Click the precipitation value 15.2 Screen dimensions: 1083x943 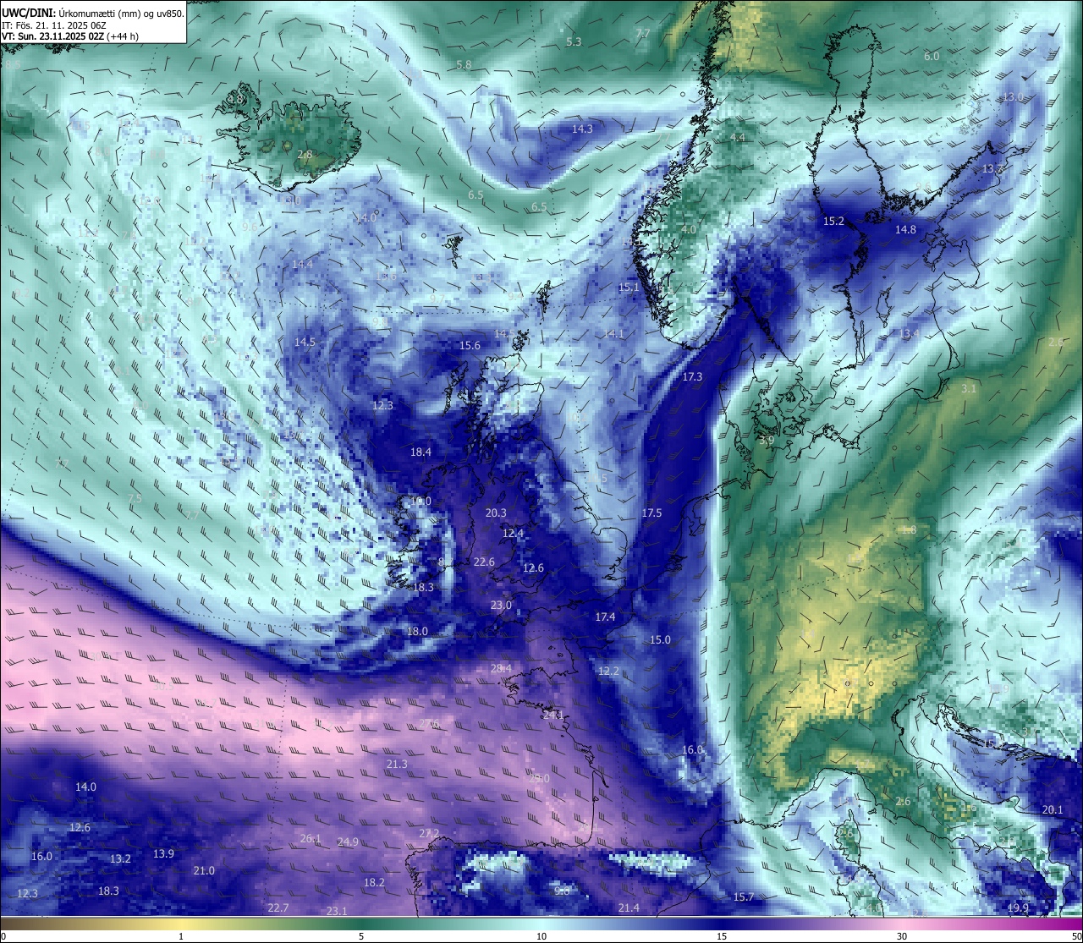pyautogui.click(x=833, y=221)
